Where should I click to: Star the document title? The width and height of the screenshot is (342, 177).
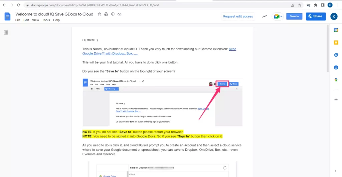tap(100, 14)
